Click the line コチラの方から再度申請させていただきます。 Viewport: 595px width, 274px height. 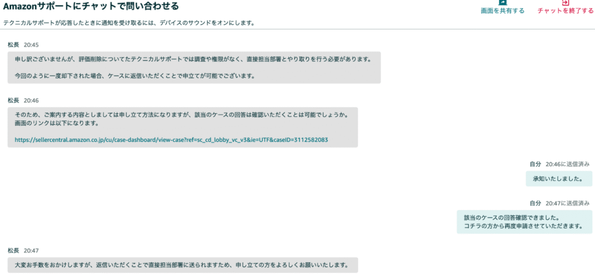click(524, 226)
